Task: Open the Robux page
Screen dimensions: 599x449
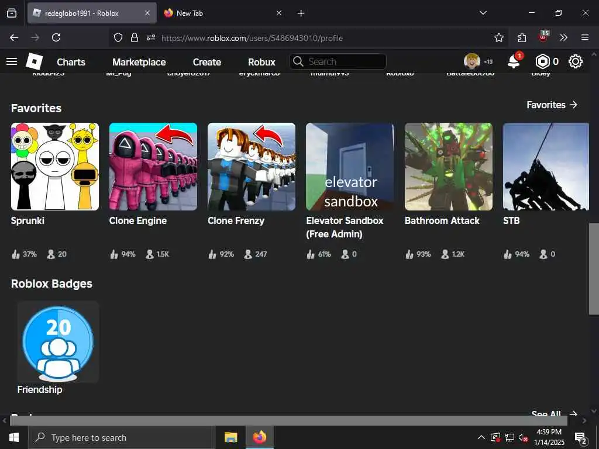Action: pyautogui.click(x=261, y=62)
